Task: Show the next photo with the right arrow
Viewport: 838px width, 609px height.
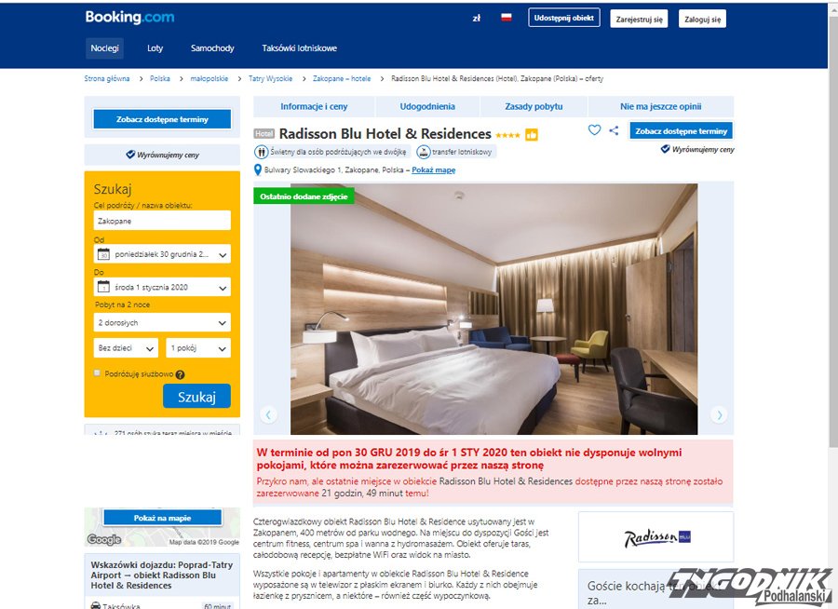Action: [719, 415]
